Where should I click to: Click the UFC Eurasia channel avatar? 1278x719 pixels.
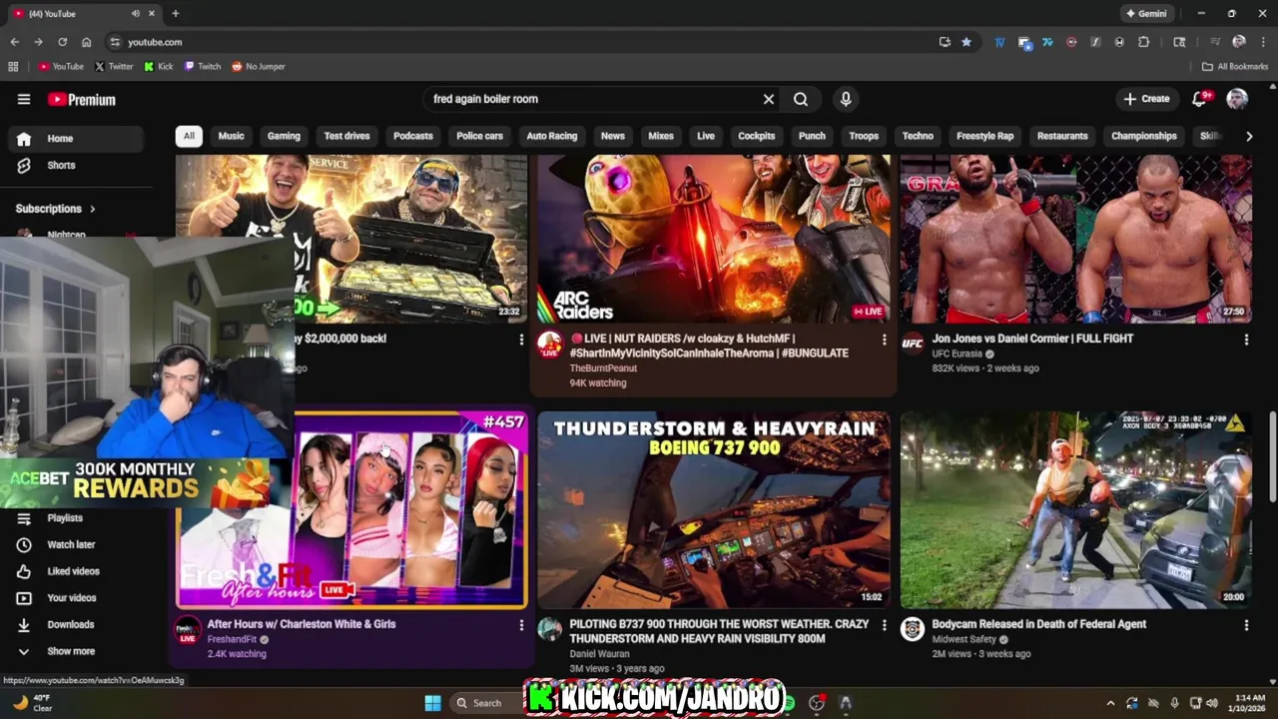[913, 344]
